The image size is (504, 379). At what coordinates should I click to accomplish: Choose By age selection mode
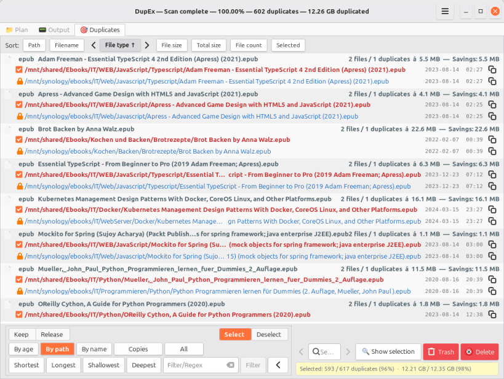tap(23, 349)
